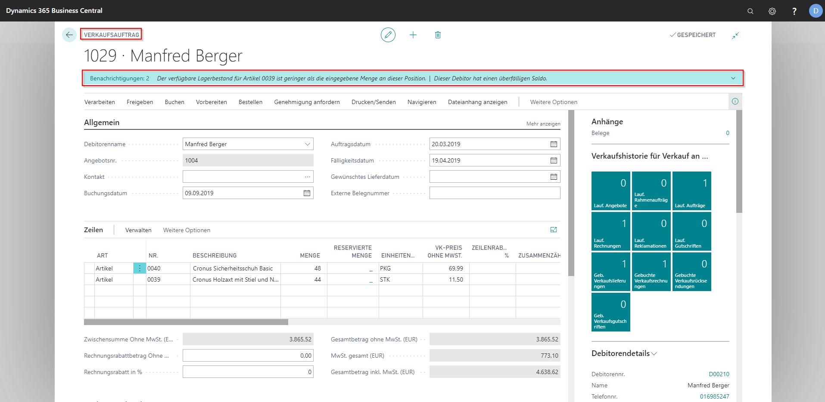The width and height of the screenshot is (825, 402).
Task: Open the settings gear icon
Action: click(772, 11)
